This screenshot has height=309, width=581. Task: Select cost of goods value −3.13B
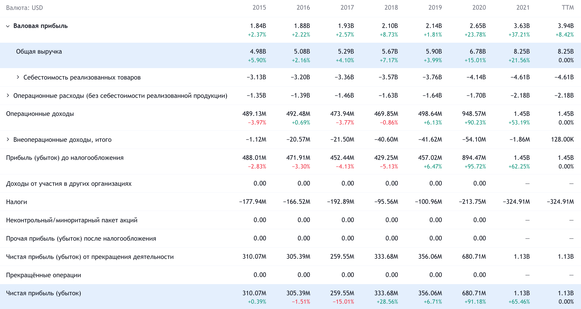coord(256,77)
